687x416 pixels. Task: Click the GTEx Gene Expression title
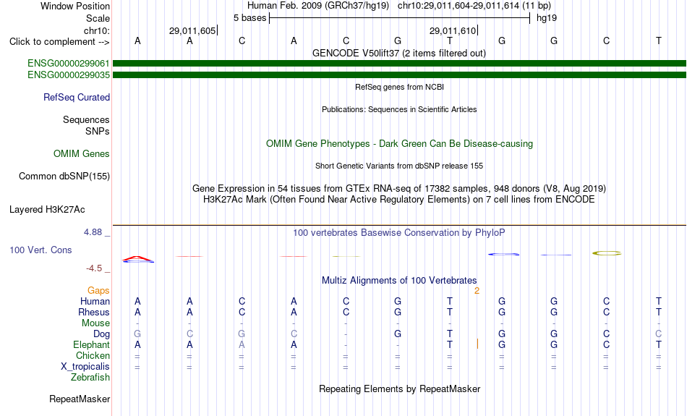(399, 189)
